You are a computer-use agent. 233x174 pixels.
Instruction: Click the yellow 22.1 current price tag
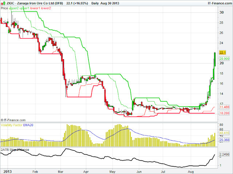[x=222, y=53]
